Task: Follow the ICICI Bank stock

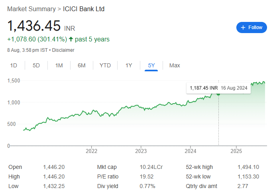Action: [251, 27]
